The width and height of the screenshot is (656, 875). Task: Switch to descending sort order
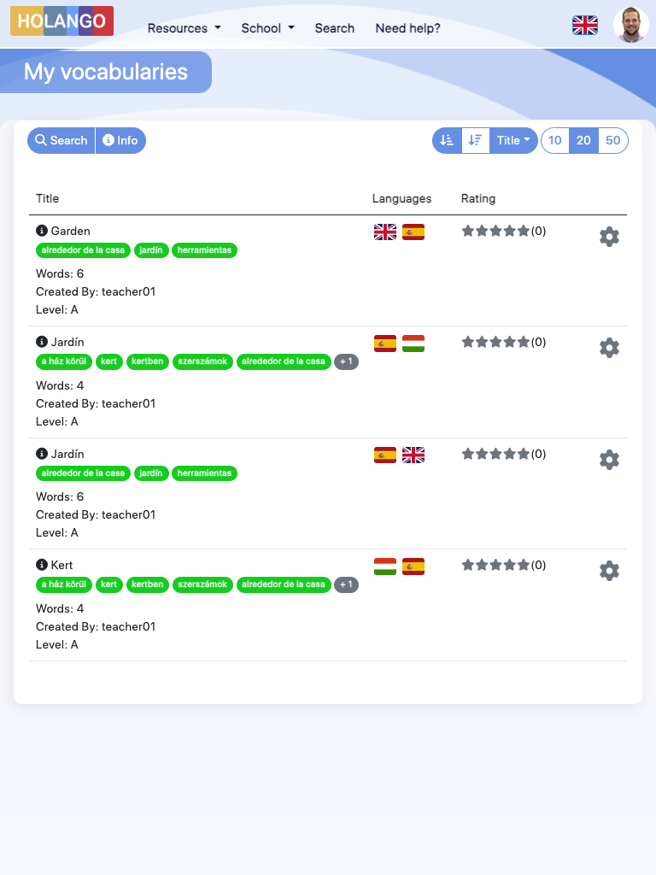point(476,141)
